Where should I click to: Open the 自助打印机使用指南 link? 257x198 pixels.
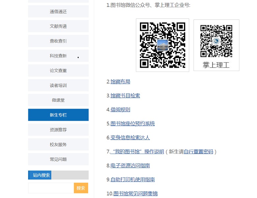133,180
